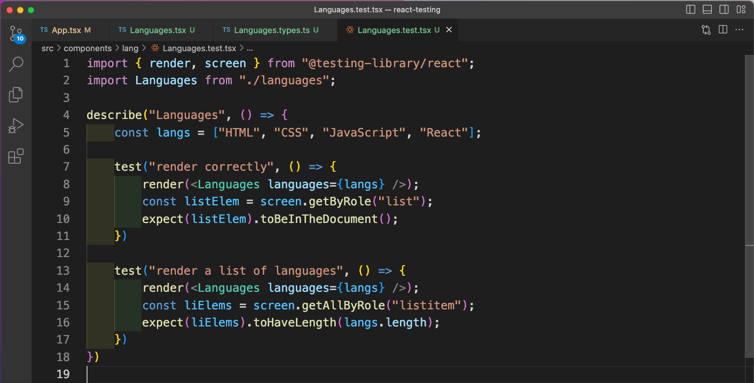Open the Source Control view showing 10 changes

pos(15,33)
